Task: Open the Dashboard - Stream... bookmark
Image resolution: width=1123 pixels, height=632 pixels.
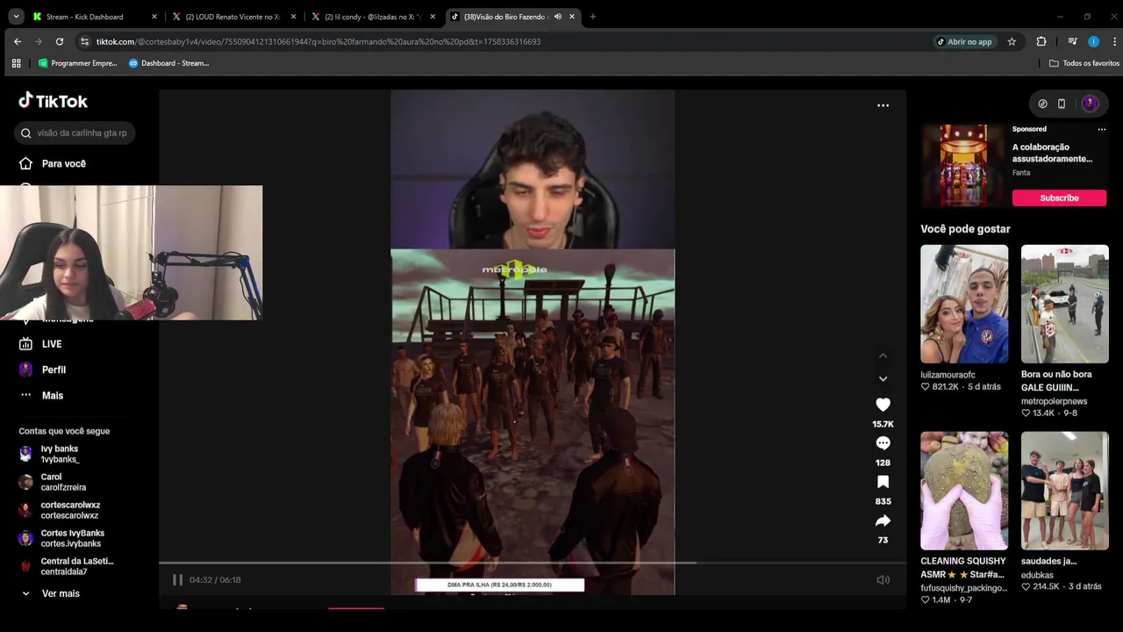Action: (168, 63)
